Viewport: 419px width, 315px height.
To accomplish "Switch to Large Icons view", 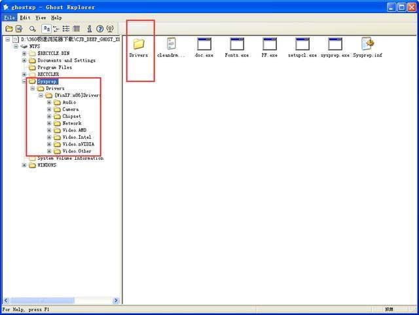I will click(x=46, y=29).
